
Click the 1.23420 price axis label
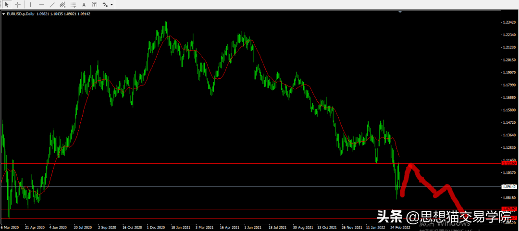(x=509, y=23)
